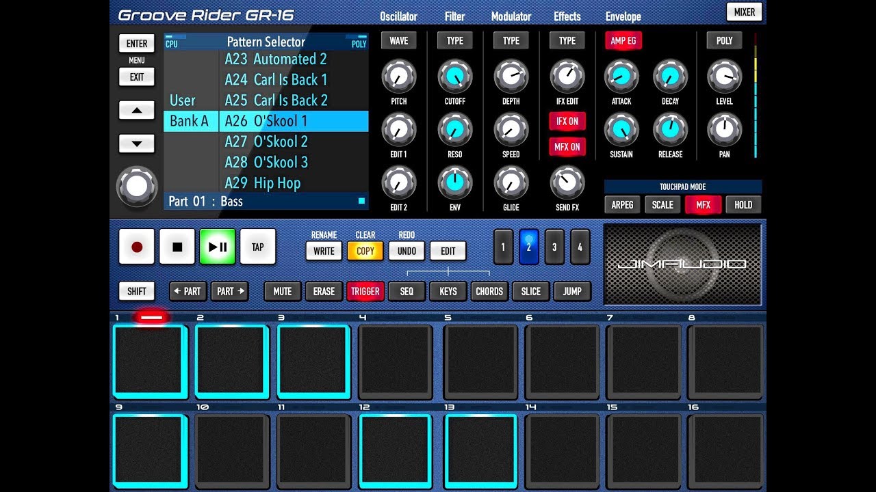Select pattern A23 Automated 2
This screenshot has height=492, width=876.
click(294, 59)
